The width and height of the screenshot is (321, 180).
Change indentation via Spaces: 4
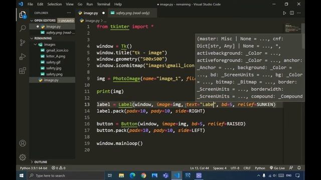point(220,168)
